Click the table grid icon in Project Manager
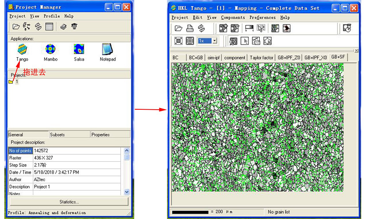365x219 pixels. point(49,27)
